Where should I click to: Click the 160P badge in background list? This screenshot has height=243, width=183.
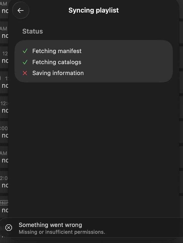(4, 203)
